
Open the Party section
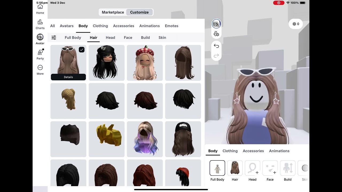(x=40, y=55)
